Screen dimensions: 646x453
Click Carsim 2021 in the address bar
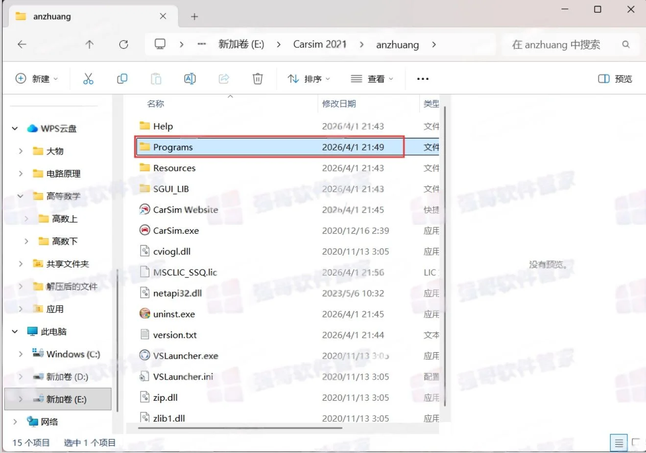(x=320, y=44)
